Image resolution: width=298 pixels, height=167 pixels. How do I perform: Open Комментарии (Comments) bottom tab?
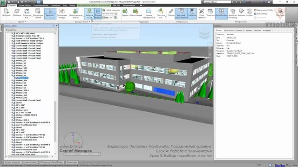[x=72, y=162]
